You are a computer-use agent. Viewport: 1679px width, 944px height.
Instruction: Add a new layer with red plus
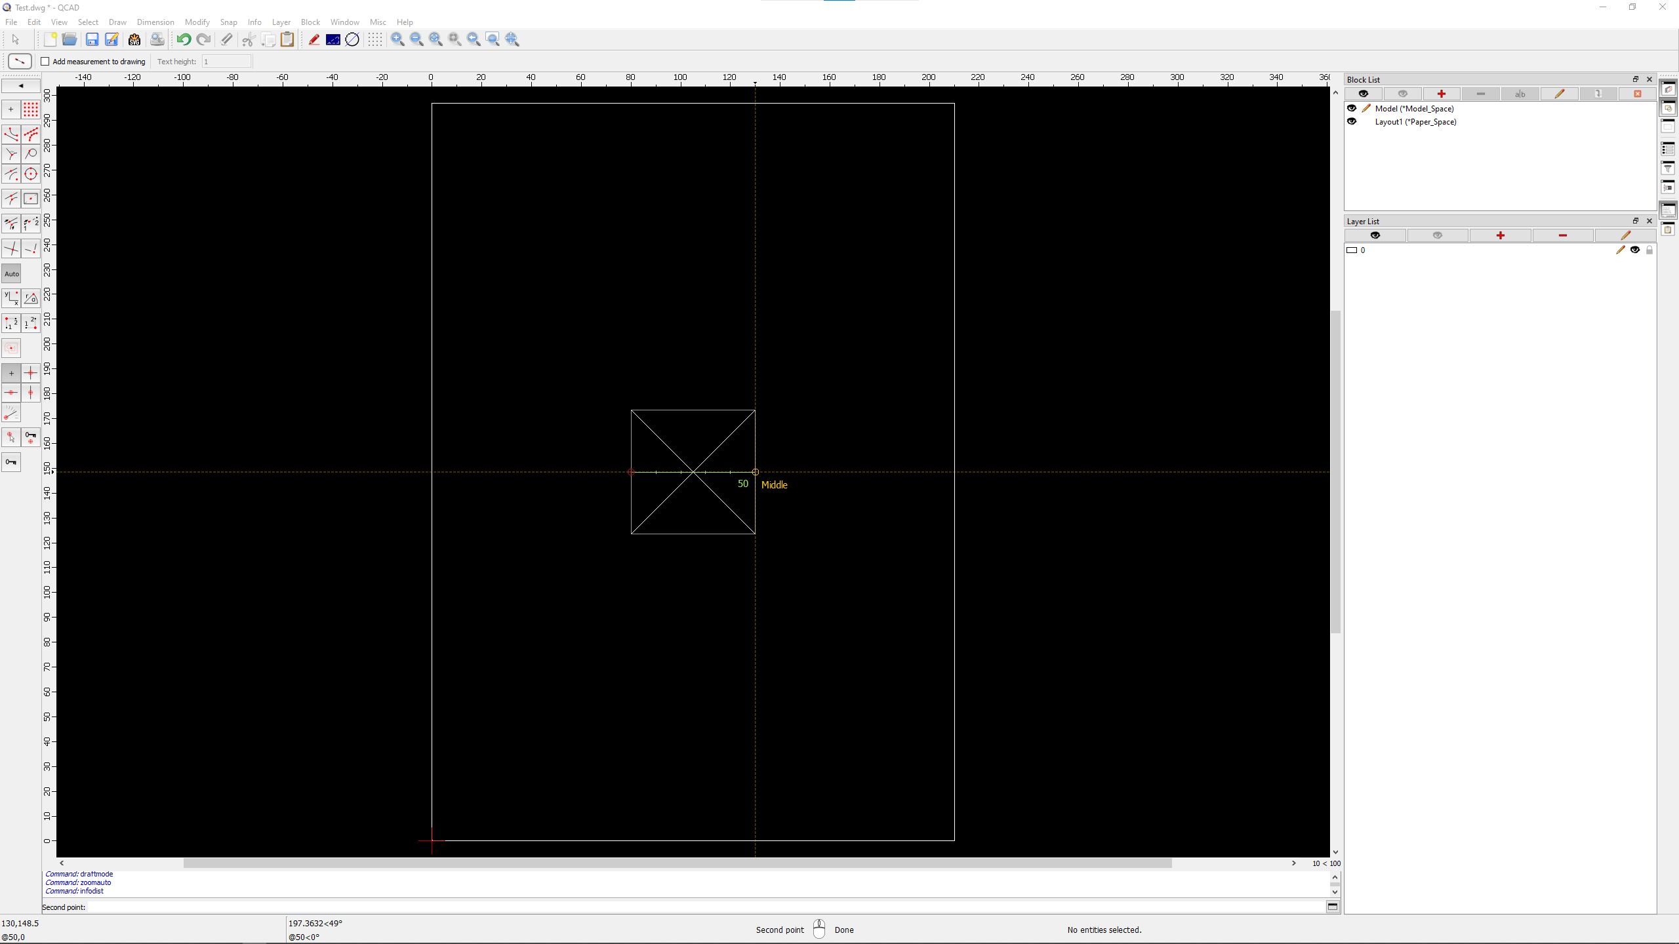tap(1501, 235)
